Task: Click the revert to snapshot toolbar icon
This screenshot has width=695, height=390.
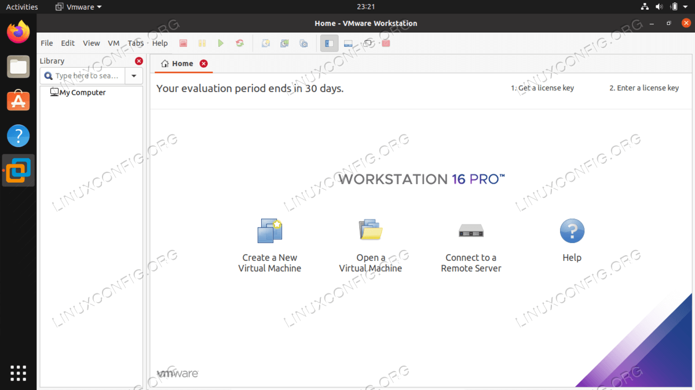Action: pos(284,43)
